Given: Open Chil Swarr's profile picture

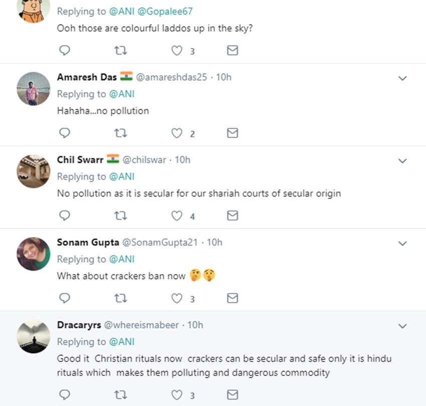Looking at the screenshot, I should 34,171.
